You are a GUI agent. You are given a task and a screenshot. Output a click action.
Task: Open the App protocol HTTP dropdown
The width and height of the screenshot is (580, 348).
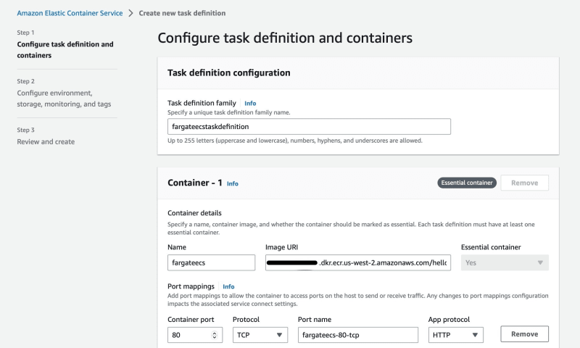[456, 335]
